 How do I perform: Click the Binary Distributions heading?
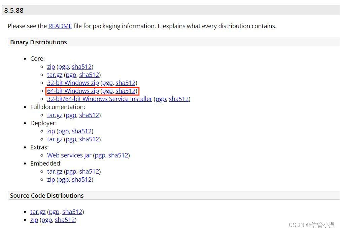(x=38, y=42)
